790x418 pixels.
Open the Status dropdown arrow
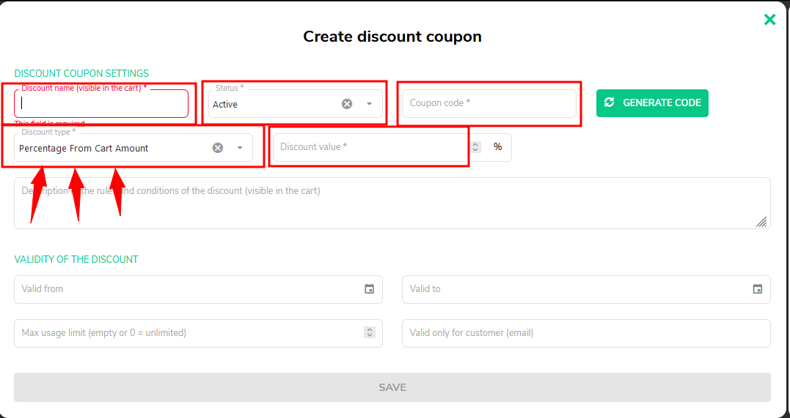[x=369, y=104]
